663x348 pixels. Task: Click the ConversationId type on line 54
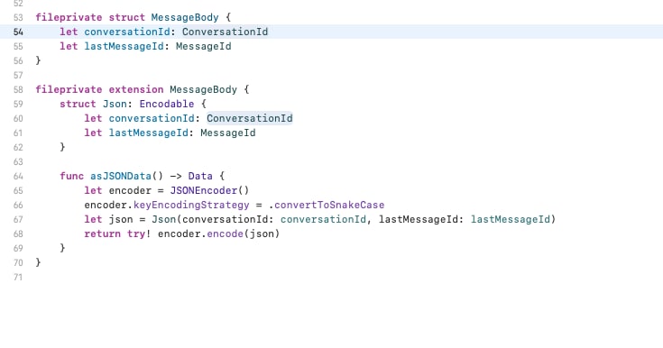[x=225, y=32]
